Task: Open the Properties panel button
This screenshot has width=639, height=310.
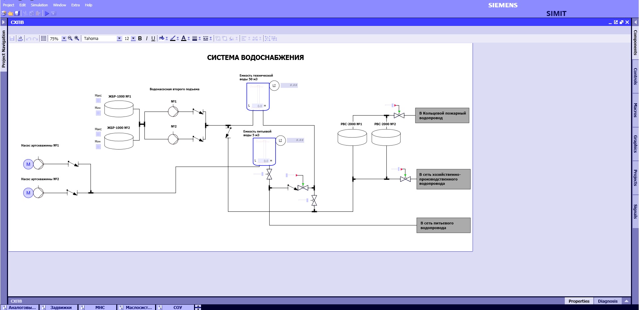Action: [x=579, y=301]
